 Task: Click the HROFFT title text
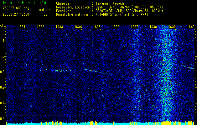tap(19, 2)
